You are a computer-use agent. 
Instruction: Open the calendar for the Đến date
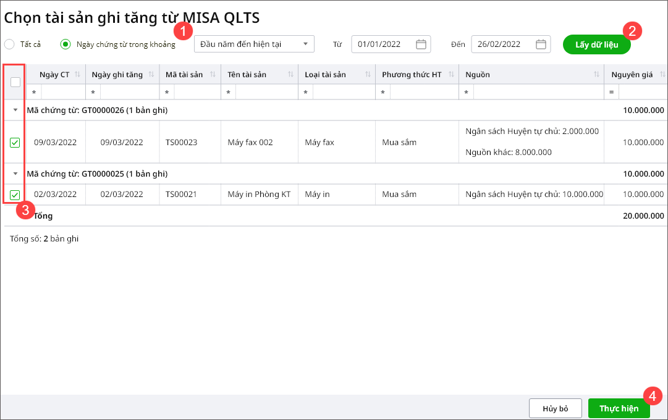click(541, 44)
